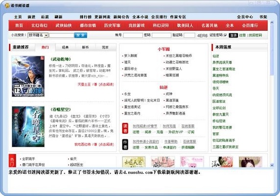Image resolution: width=280 pixels, height=196 pixels.
Task: Click the black 作者 badge icon
Action: [x=125, y=145]
